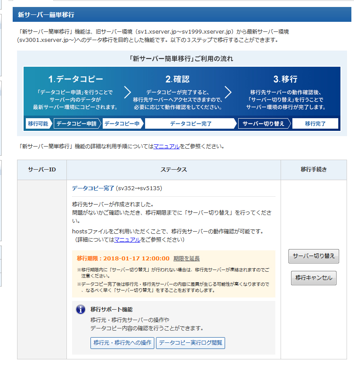Click the サーバー切り替え button in the table
This screenshot has width=354, height=369.
[313, 256]
